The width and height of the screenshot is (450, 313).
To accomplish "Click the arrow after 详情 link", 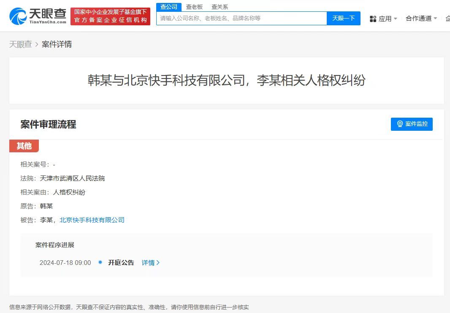I will tap(159, 262).
